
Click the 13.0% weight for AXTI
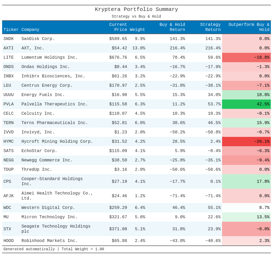(x=139, y=48)
